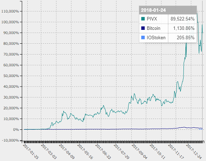
Task: Click the 2017-04-09 x-axis date
Action: click(x=67, y=151)
